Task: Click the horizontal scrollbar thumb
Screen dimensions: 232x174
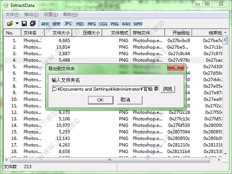Action: (x=110, y=160)
